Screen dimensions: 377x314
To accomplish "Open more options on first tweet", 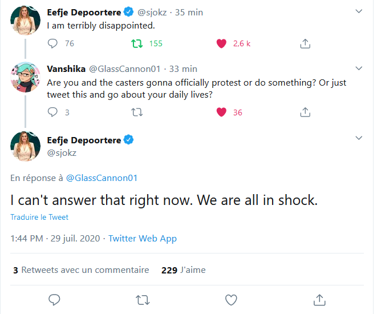I will point(358,11).
